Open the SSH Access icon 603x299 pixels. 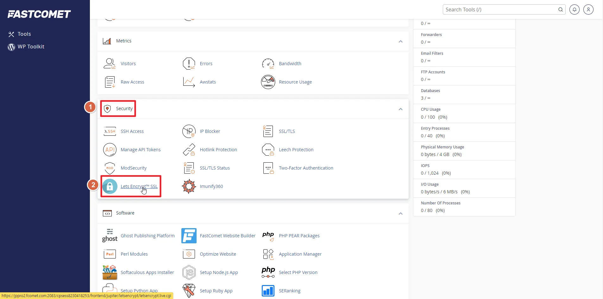tap(110, 131)
